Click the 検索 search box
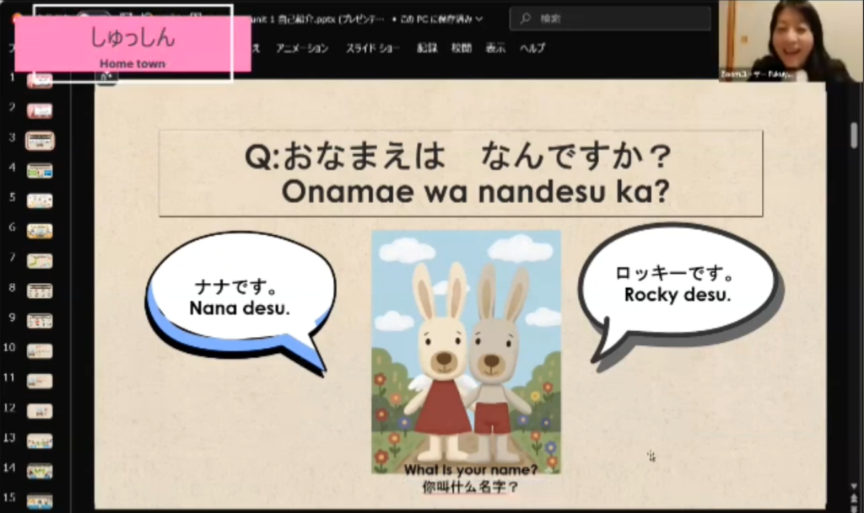This screenshot has height=513, width=864. (612, 18)
